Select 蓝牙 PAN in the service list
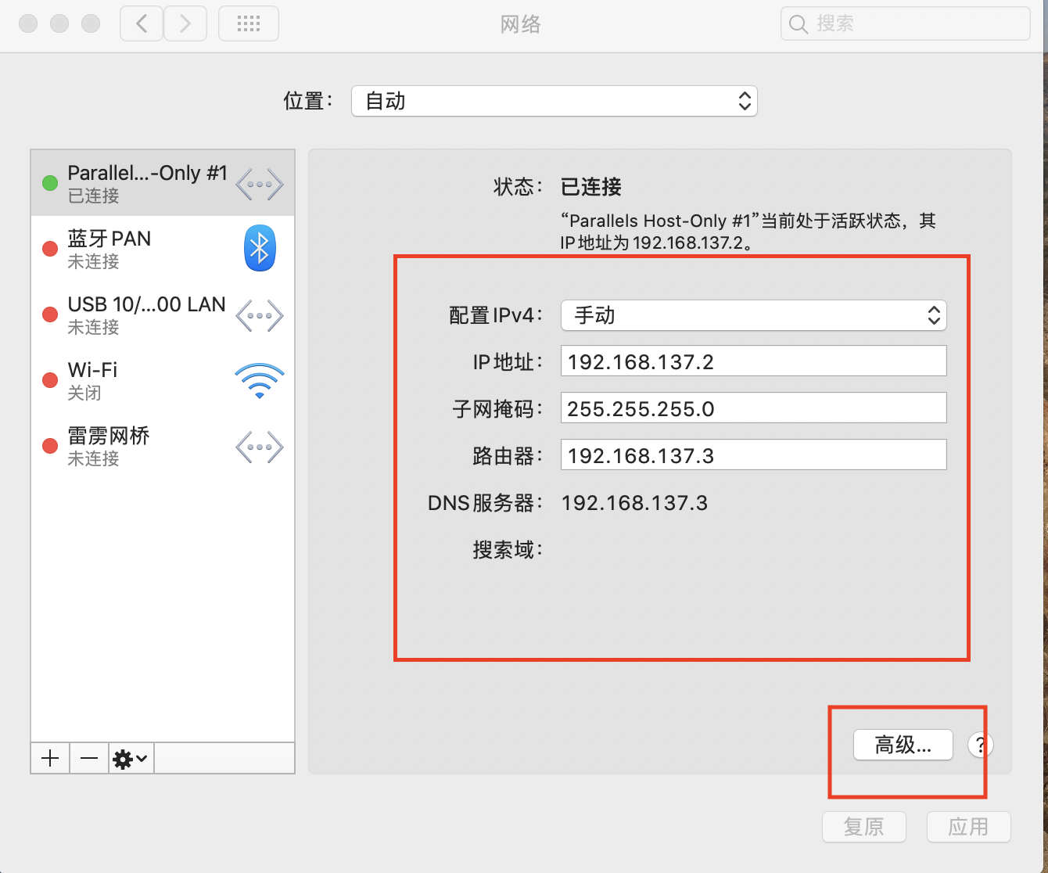Viewport: 1048px width, 873px height. [x=163, y=249]
